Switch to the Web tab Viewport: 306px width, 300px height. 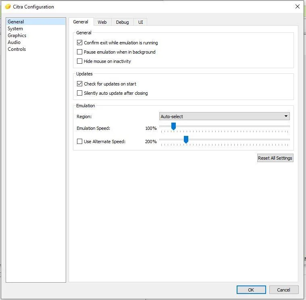(102, 22)
